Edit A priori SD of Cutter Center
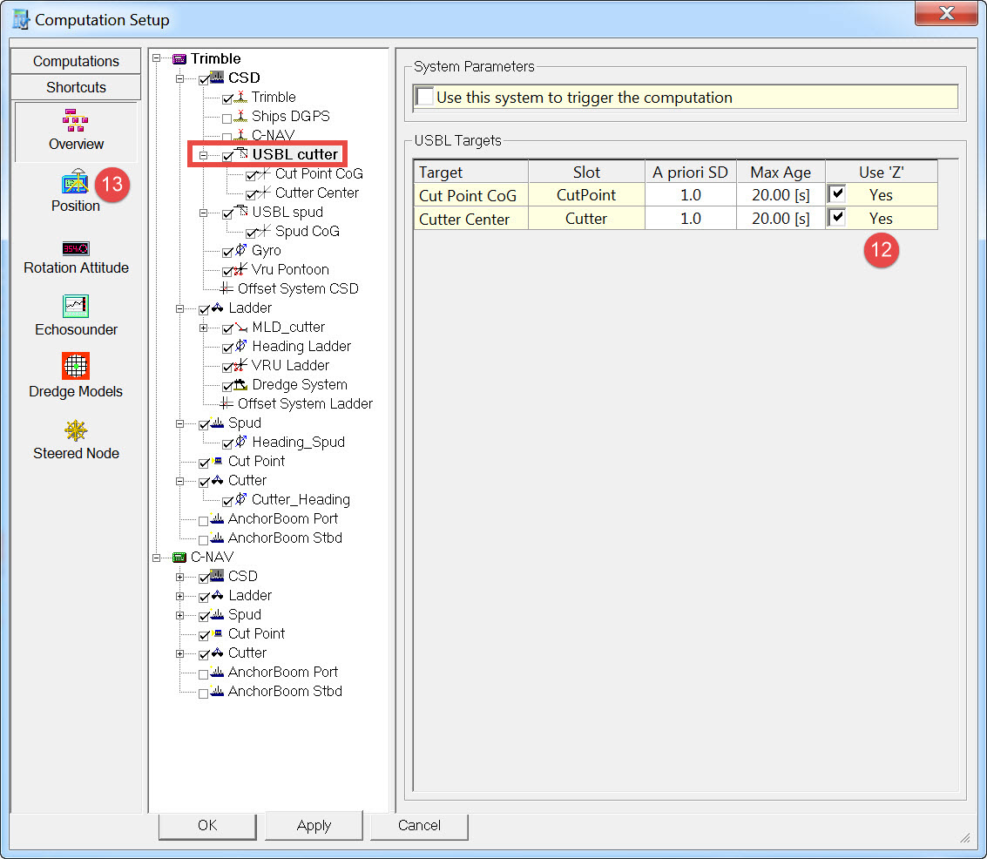 click(690, 219)
